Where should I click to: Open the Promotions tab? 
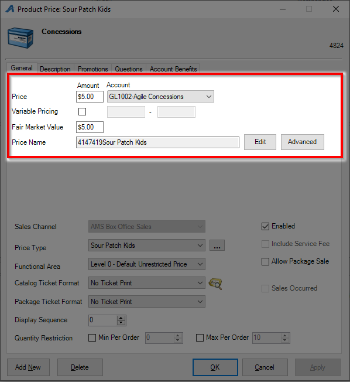coord(92,69)
